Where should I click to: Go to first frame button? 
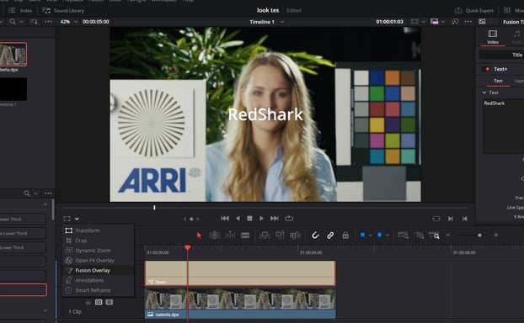click(x=225, y=218)
